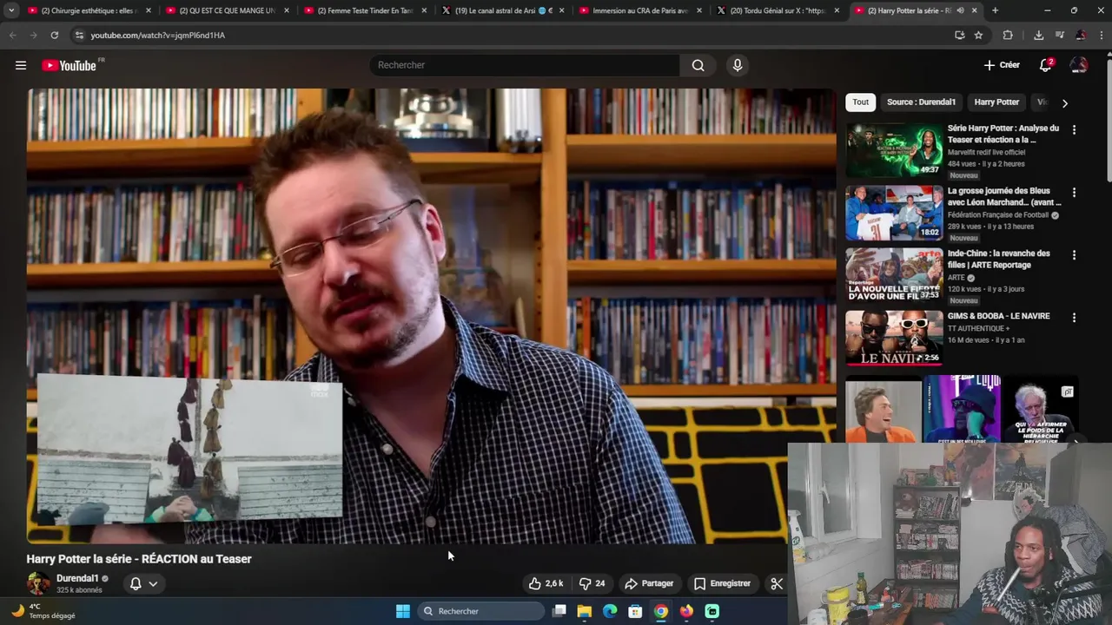Open Task View on the taskbar
Image resolution: width=1112 pixels, height=625 pixels.
pos(559,611)
